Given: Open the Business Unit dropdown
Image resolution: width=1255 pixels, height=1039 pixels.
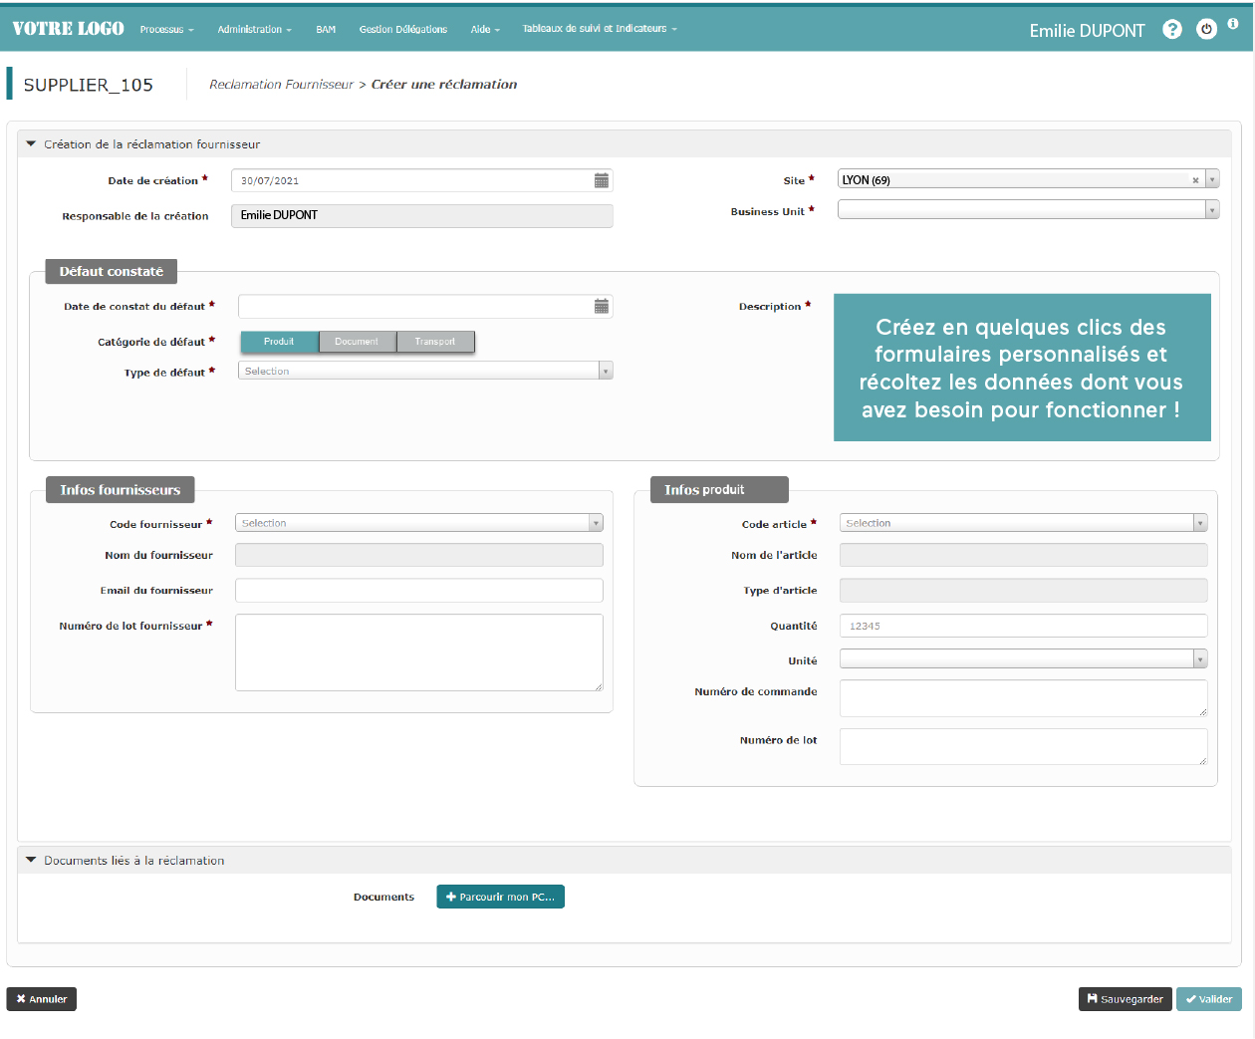Looking at the screenshot, I should pyautogui.click(x=1211, y=209).
